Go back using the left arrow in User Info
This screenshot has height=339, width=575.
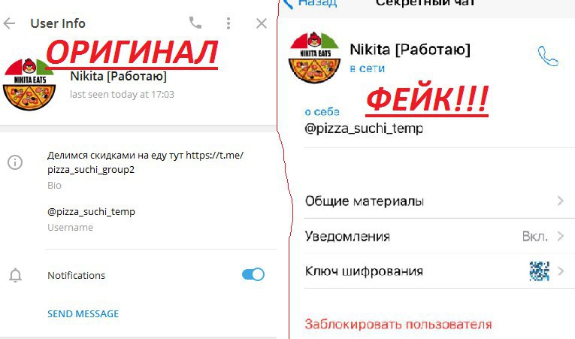pyautogui.click(x=9, y=23)
